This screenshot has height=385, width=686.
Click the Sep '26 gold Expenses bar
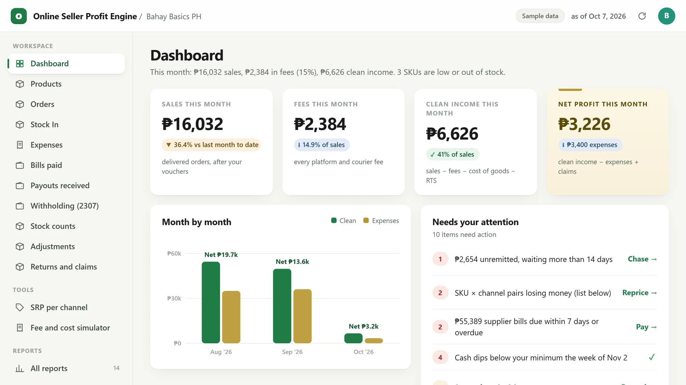point(302,316)
